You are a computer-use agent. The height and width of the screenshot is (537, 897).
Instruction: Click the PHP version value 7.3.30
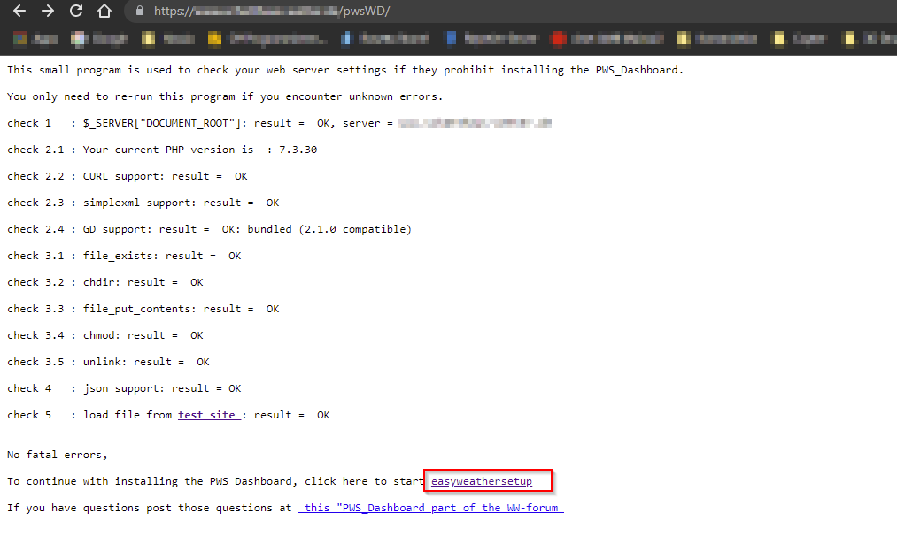[x=298, y=150]
